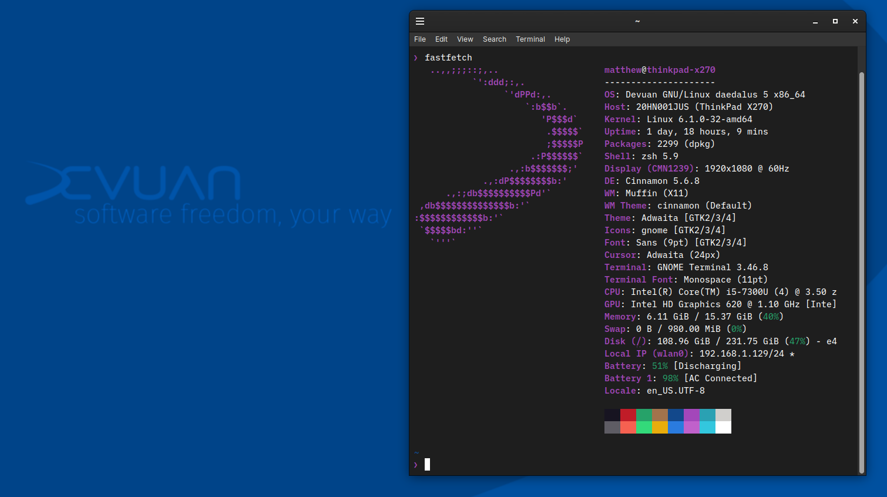Image resolution: width=887 pixels, height=497 pixels.
Task: Open the Terminal menu
Action: (530, 39)
